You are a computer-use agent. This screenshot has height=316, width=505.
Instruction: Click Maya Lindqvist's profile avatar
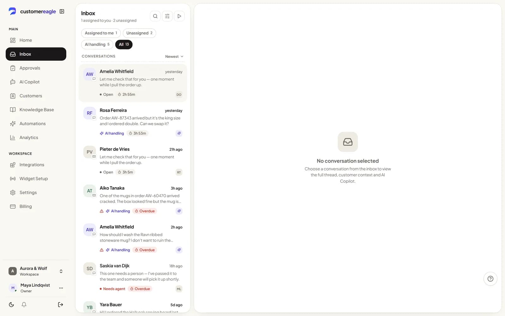[13, 288]
